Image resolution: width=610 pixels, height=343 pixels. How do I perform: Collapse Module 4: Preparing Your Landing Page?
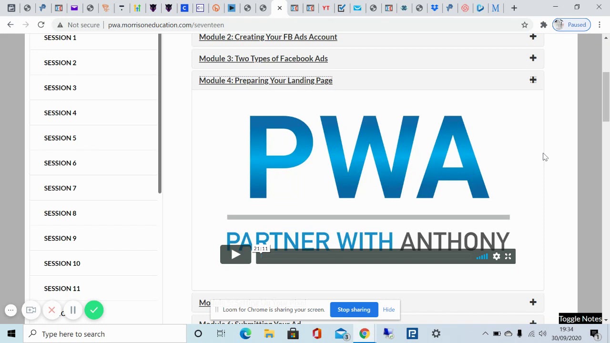coord(533,80)
